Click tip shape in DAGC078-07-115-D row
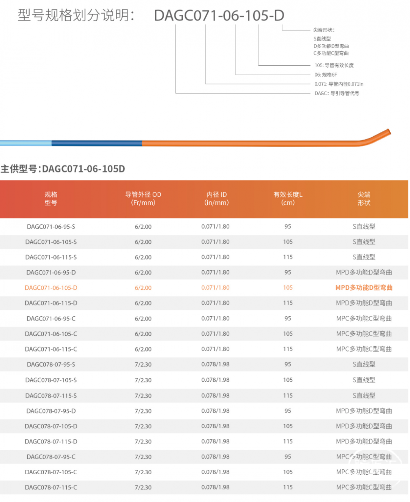The image size is (410, 502). coord(364,442)
